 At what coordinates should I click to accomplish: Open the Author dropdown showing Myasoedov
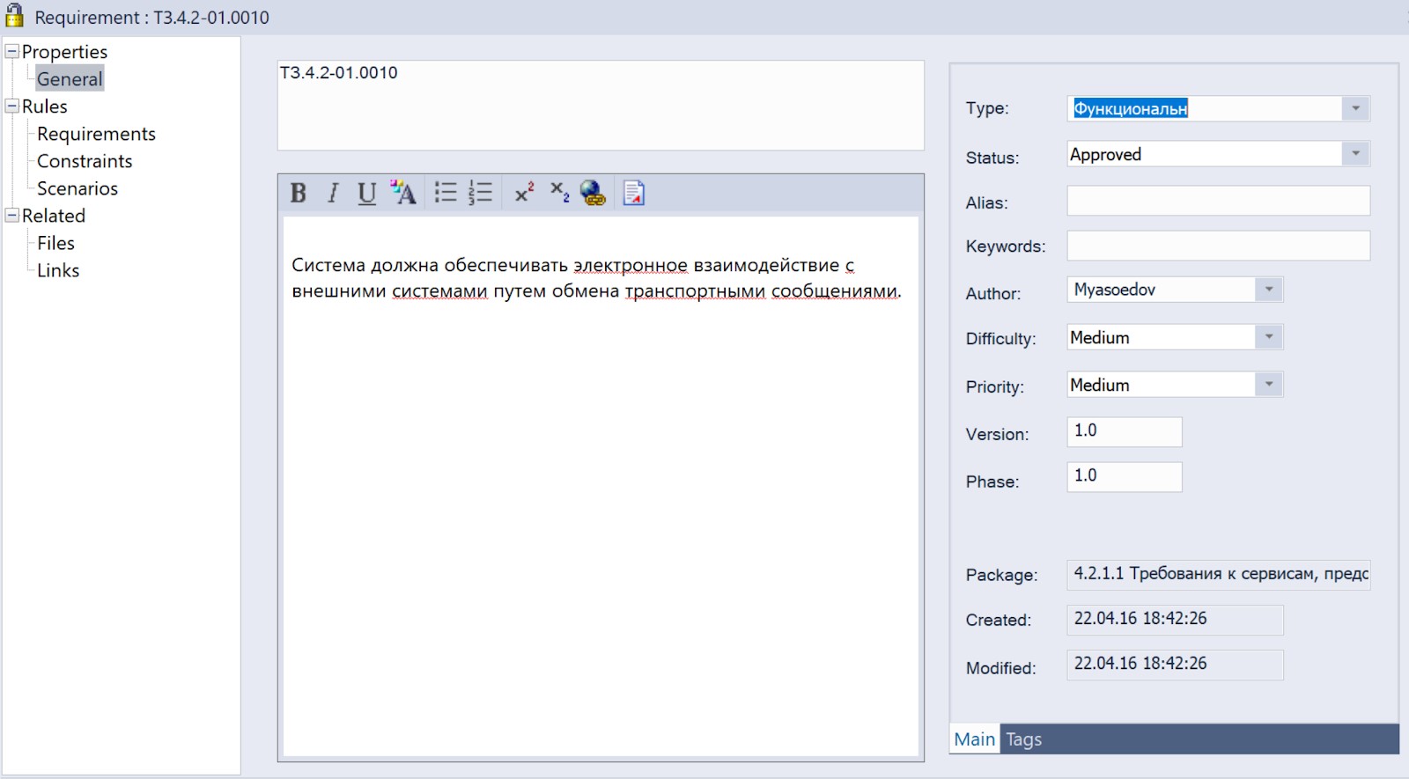[x=1268, y=289]
